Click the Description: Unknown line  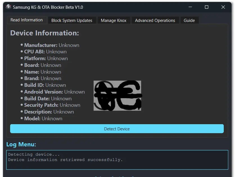[49, 112]
